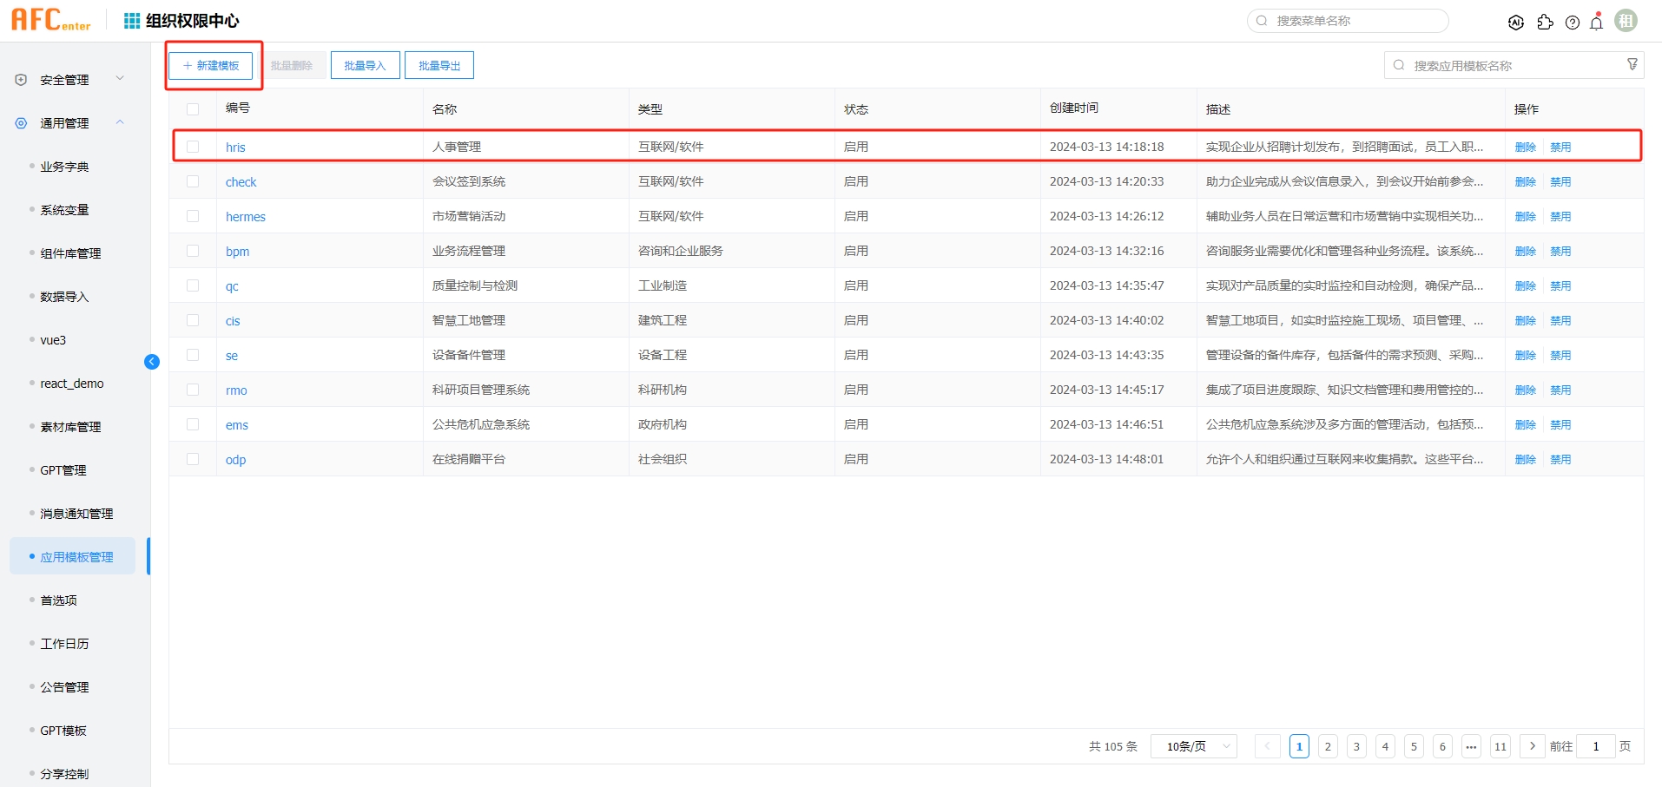Image resolution: width=1662 pixels, height=787 pixels.
Task: Open the AI assistant icon in header
Action: click(x=1516, y=23)
